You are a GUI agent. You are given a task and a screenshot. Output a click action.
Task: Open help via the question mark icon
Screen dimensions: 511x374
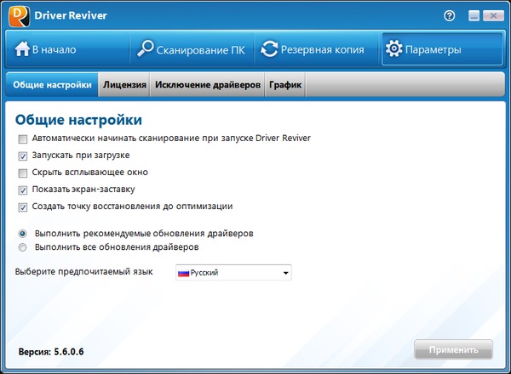click(x=450, y=15)
